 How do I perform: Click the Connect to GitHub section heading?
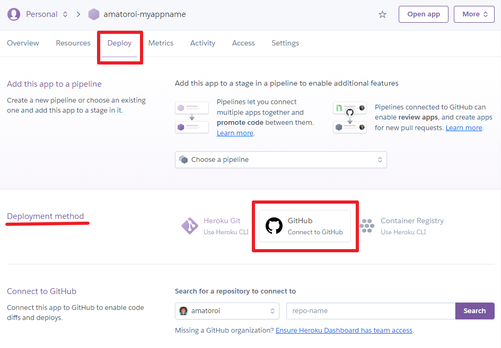pos(41,291)
